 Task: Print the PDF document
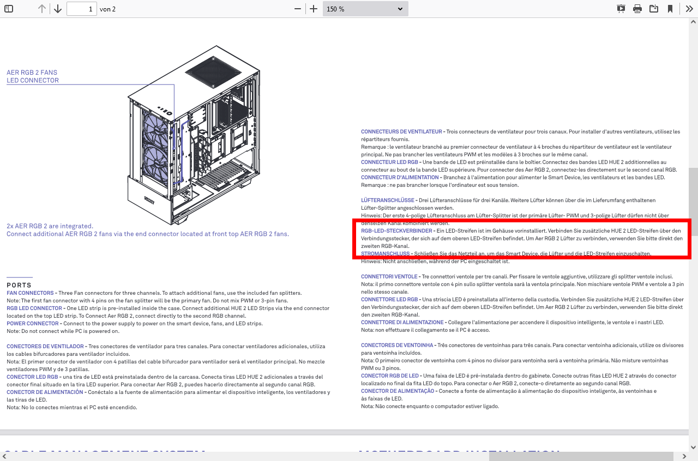(x=637, y=9)
